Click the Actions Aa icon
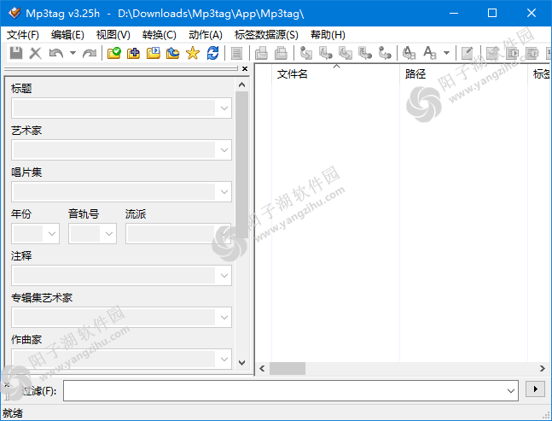552x421 pixels. click(x=409, y=53)
